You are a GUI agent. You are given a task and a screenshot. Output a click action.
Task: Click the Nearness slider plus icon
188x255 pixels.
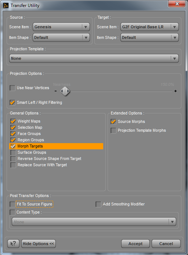point(175,91)
